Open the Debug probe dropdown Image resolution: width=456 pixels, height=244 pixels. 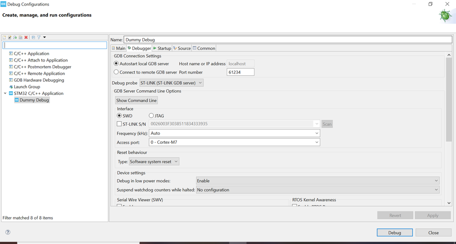coord(171,83)
